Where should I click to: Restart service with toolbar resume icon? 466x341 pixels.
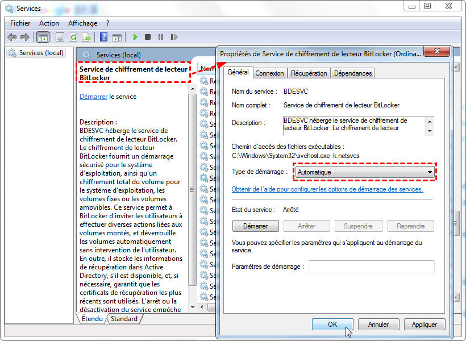pyautogui.click(x=174, y=37)
